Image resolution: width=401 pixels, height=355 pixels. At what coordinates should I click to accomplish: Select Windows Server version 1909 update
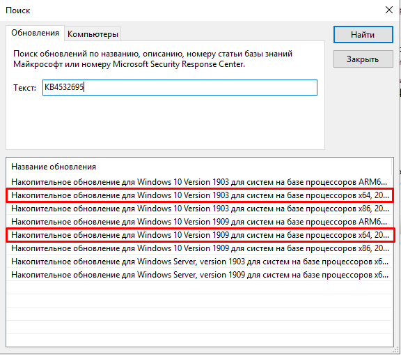click(x=200, y=275)
